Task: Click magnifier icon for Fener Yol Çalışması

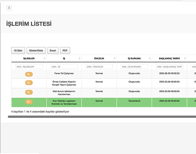Action: point(29,75)
